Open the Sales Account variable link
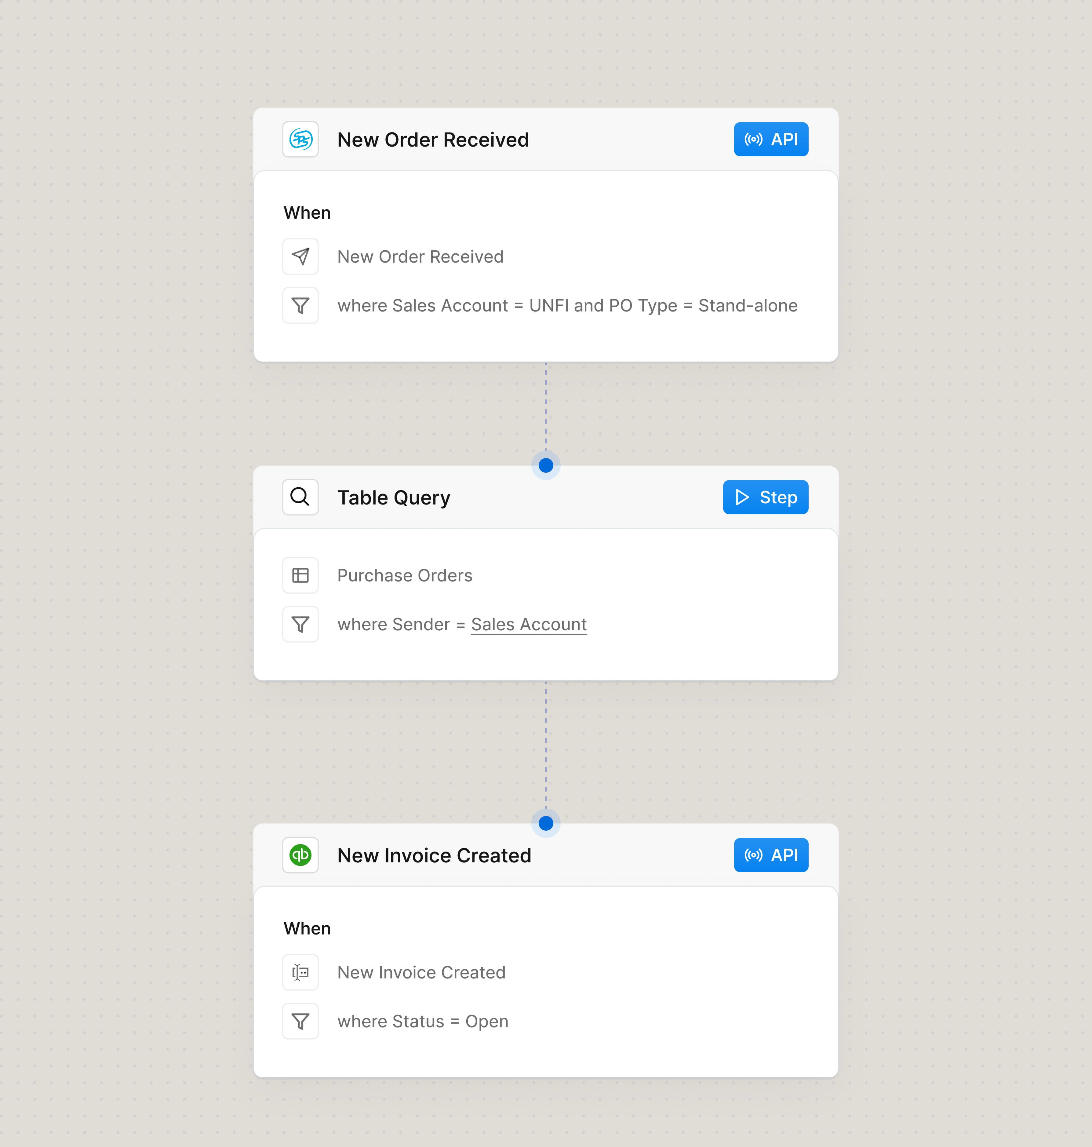 click(x=529, y=624)
